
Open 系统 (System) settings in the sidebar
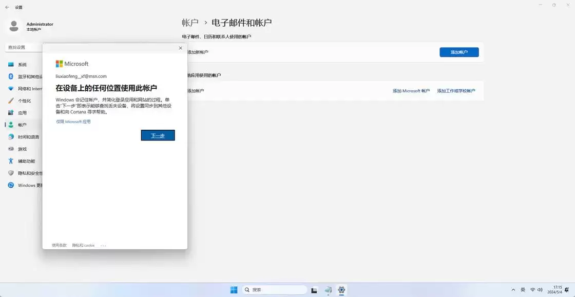tap(23, 64)
